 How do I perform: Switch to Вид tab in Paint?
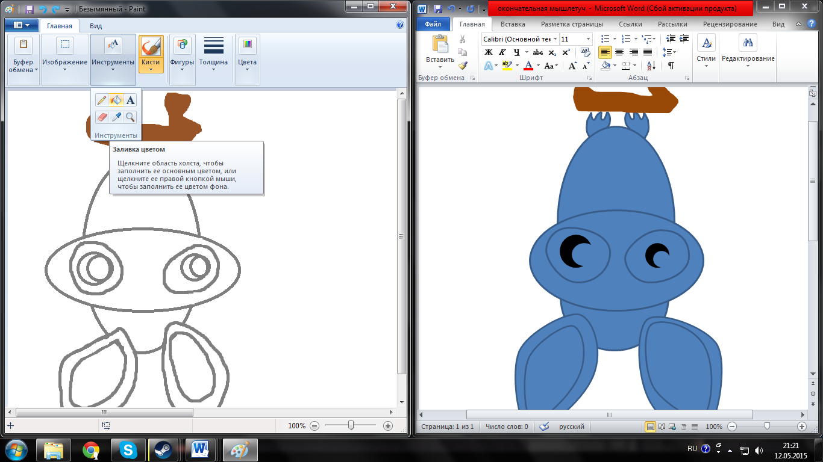point(96,26)
